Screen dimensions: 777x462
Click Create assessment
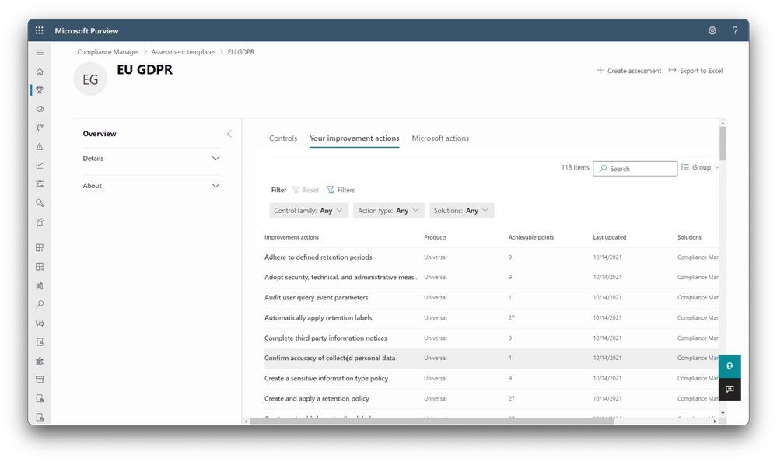[x=628, y=71]
